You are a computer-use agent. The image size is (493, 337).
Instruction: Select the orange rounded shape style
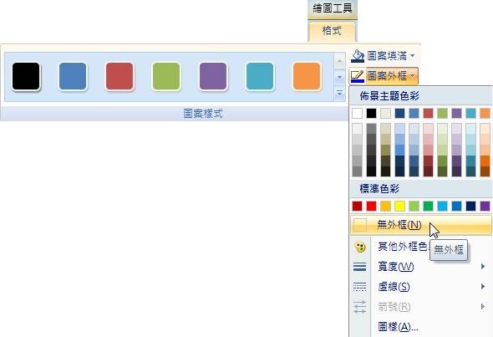307,76
